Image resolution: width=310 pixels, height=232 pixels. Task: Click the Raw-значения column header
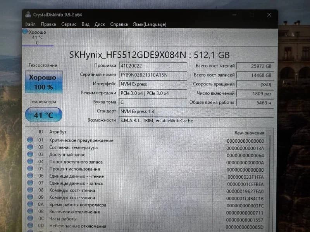tap(249, 133)
